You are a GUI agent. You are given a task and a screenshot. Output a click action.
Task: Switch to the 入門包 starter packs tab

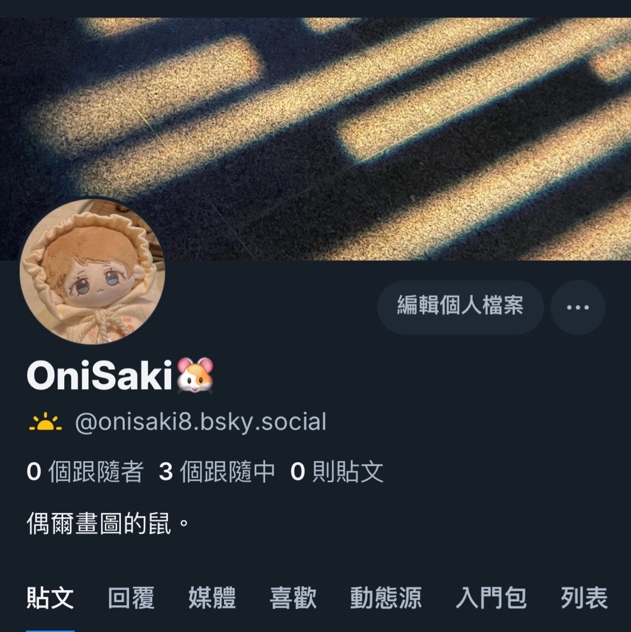491,597
